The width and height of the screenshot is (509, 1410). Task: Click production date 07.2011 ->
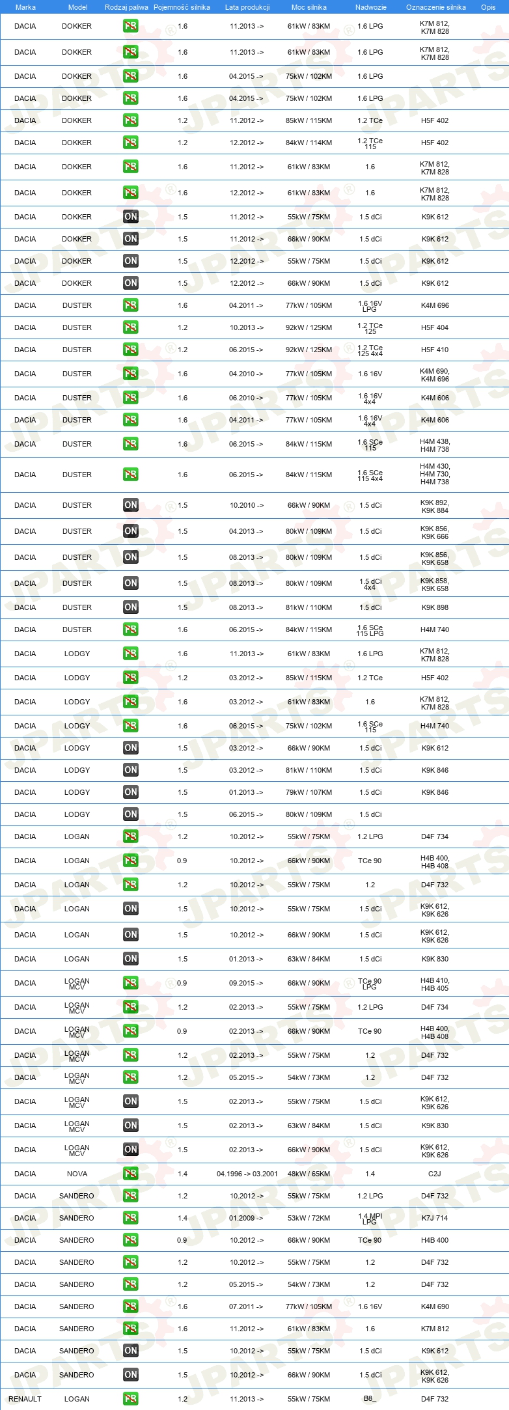(247, 1306)
